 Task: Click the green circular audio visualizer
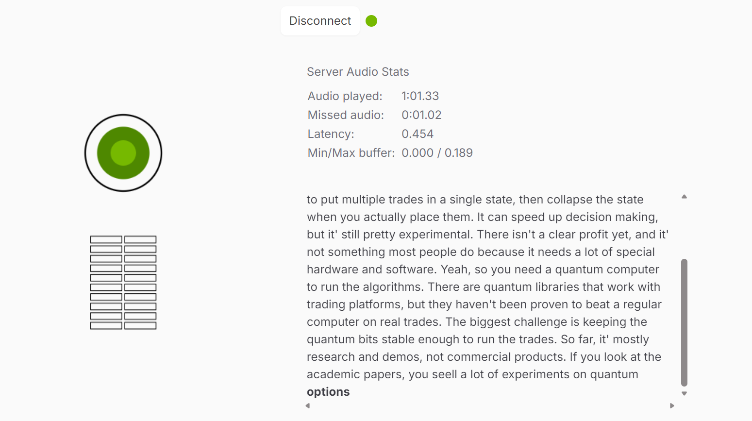click(x=123, y=153)
